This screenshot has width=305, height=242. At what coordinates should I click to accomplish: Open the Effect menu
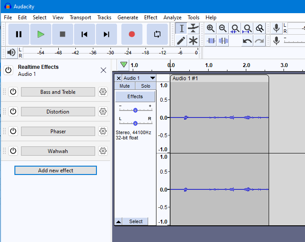(151, 18)
